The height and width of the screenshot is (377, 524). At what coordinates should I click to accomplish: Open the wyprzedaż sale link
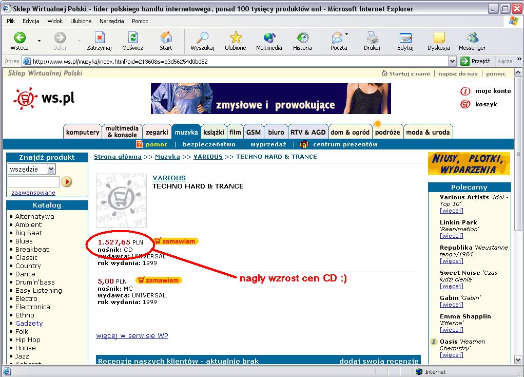click(x=268, y=144)
